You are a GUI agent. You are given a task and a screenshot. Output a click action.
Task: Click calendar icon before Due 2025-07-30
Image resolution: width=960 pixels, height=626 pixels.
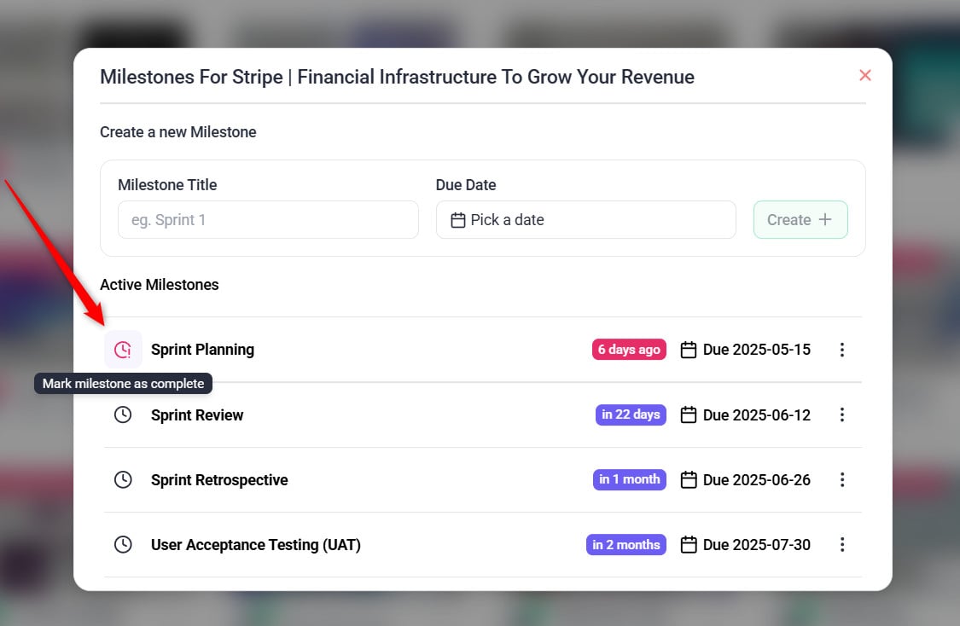689,544
